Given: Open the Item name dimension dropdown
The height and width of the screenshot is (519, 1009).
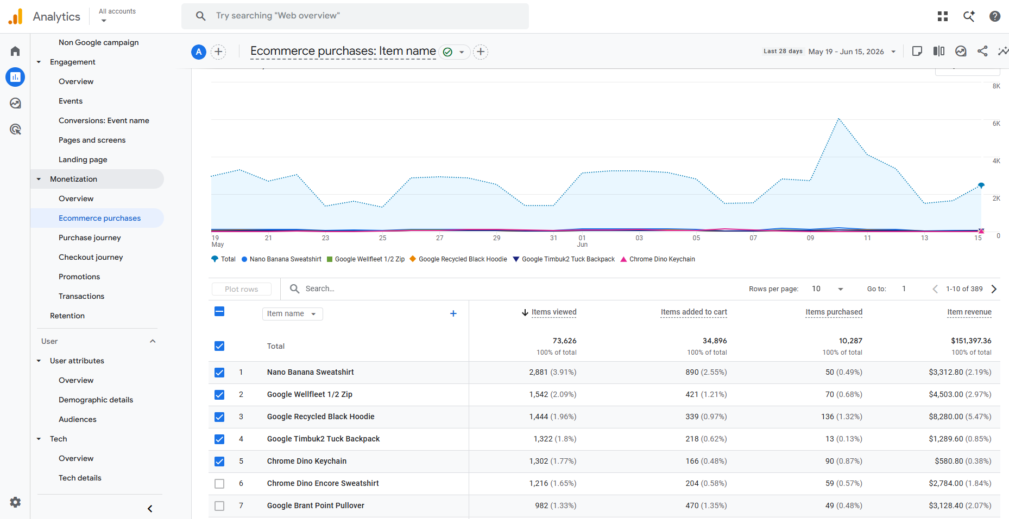Looking at the screenshot, I should pyautogui.click(x=293, y=314).
